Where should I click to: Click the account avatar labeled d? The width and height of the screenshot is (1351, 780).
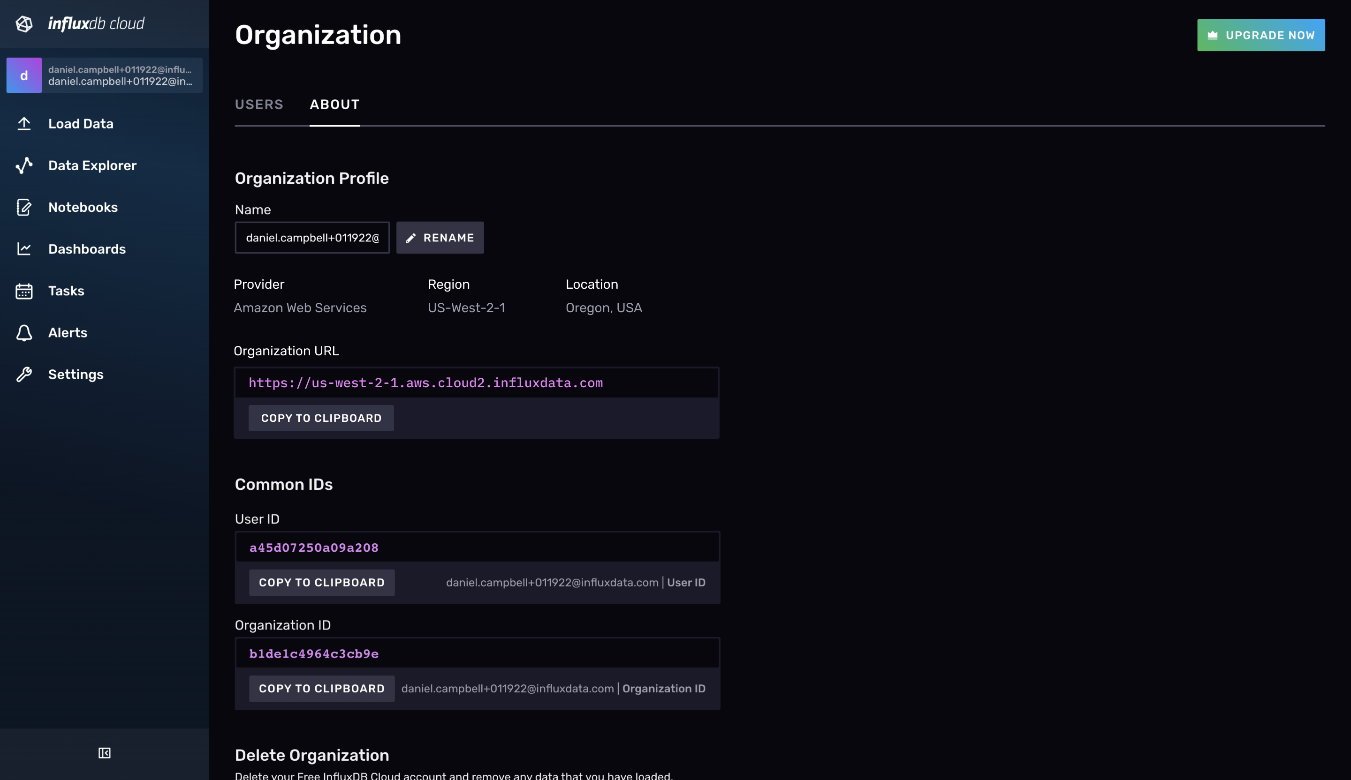click(23, 75)
